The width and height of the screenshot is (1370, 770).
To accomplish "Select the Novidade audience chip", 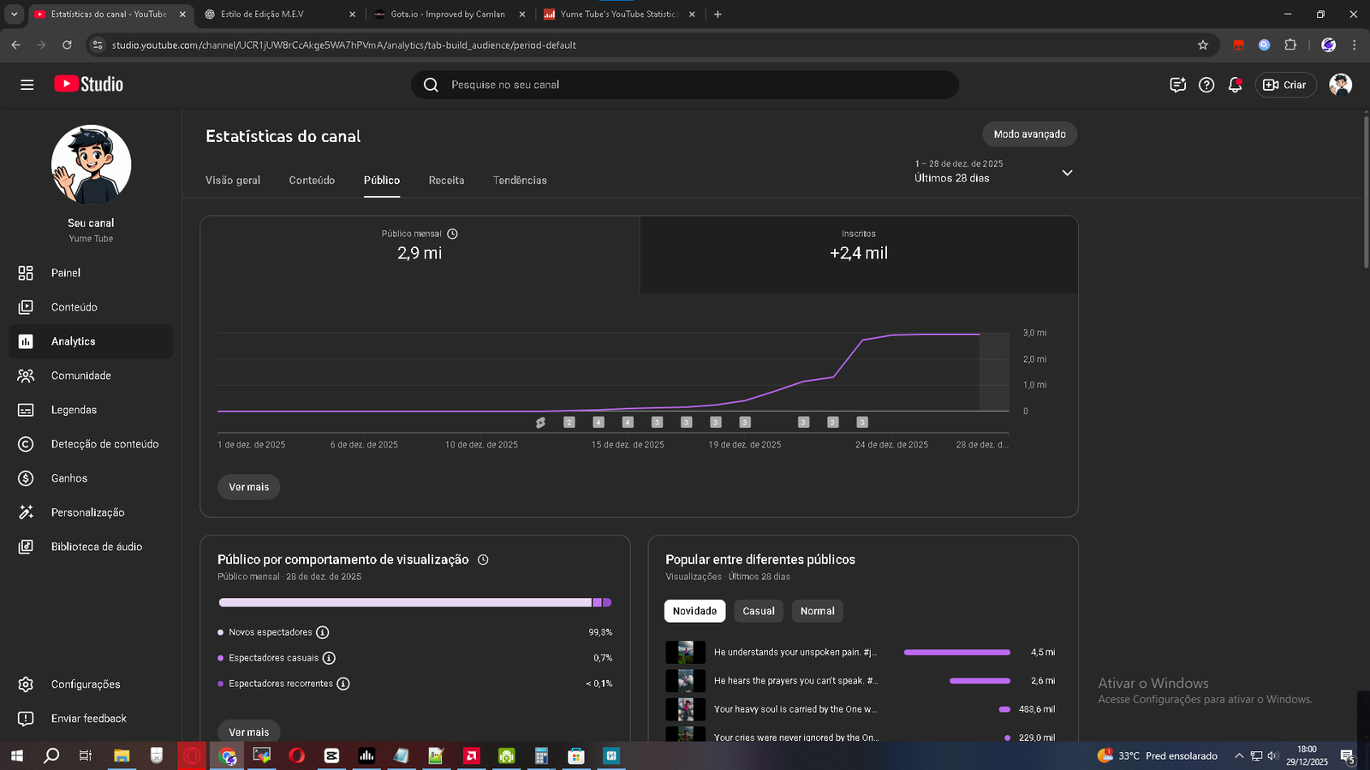I will (694, 611).
